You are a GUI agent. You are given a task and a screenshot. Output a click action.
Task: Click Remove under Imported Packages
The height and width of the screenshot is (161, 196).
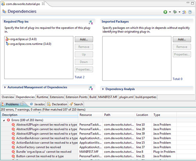click(182, 47)
